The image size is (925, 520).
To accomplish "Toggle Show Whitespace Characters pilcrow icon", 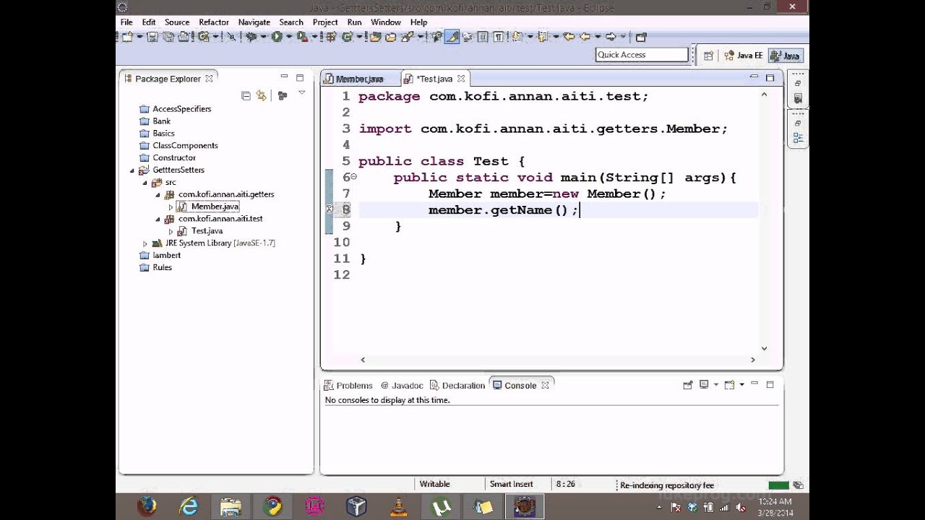I will point(498,37).
